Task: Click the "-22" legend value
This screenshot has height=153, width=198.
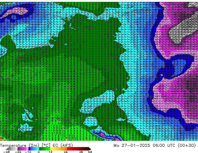Action: pos(18,152)
